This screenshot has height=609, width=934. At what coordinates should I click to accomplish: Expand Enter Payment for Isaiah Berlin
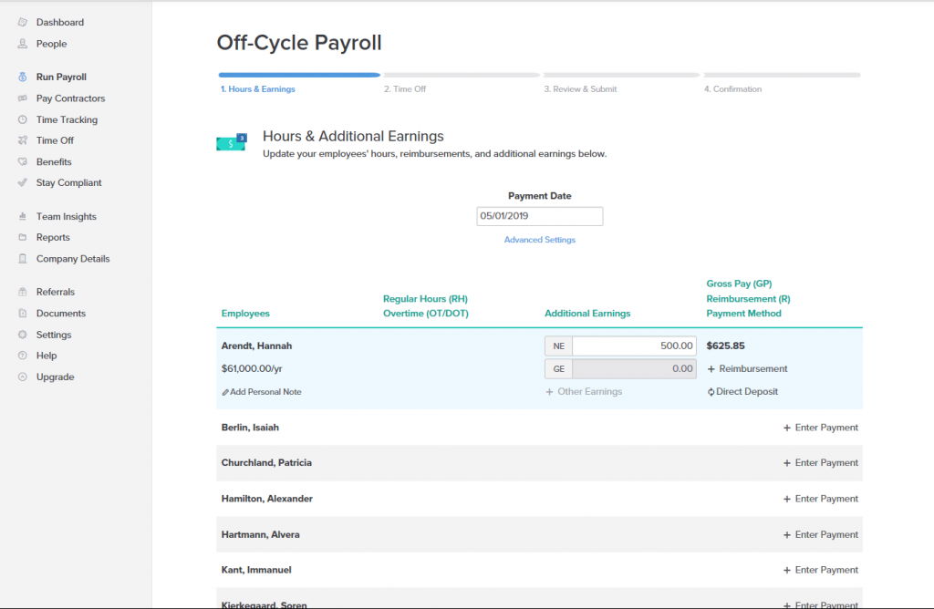819,427
